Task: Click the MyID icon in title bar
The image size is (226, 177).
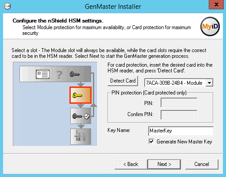Action: coord(8,6)
